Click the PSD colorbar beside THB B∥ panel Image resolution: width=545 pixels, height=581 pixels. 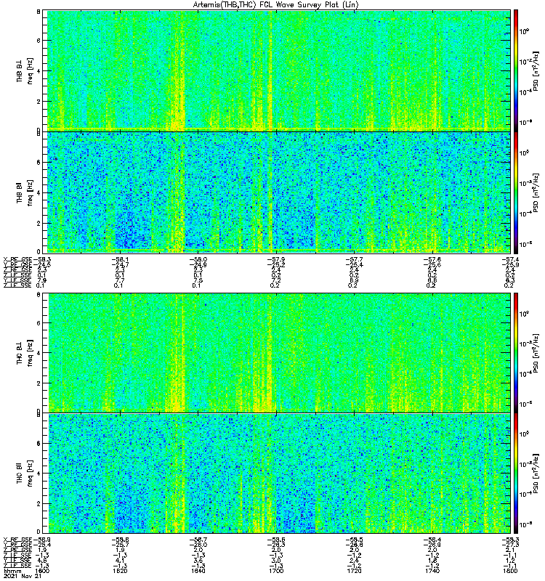tap(516, 192)
